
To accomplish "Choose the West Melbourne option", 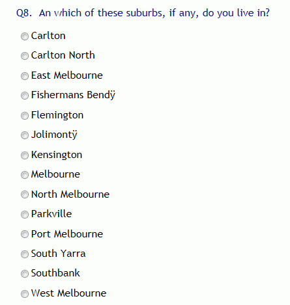I will (25, 294).
